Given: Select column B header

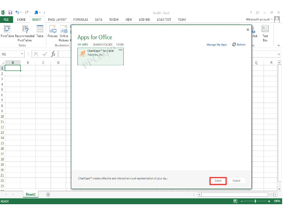Looking at the screenshot, I should [28, 63].
